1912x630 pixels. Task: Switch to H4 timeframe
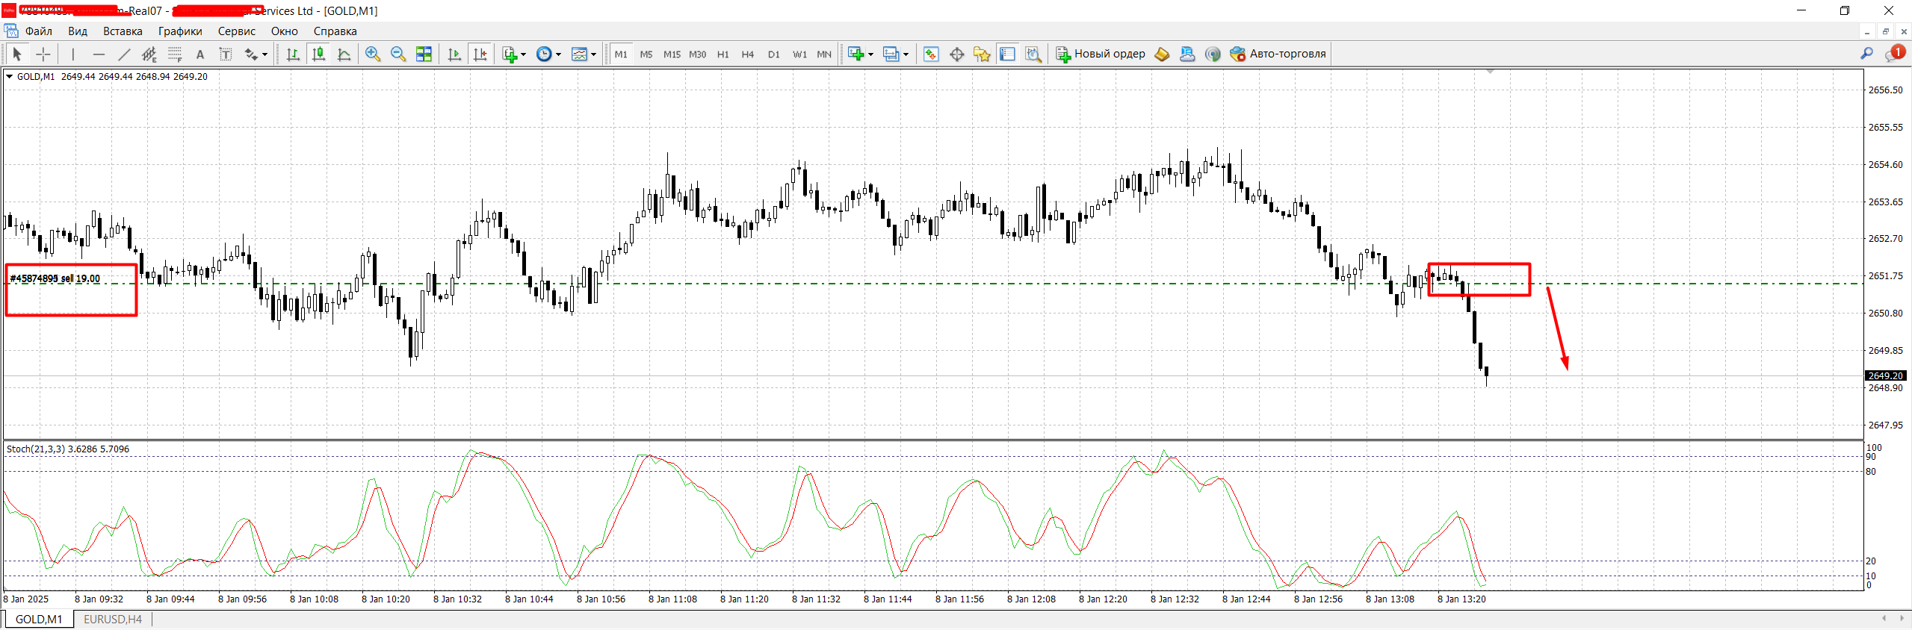[x=748, y=54]
